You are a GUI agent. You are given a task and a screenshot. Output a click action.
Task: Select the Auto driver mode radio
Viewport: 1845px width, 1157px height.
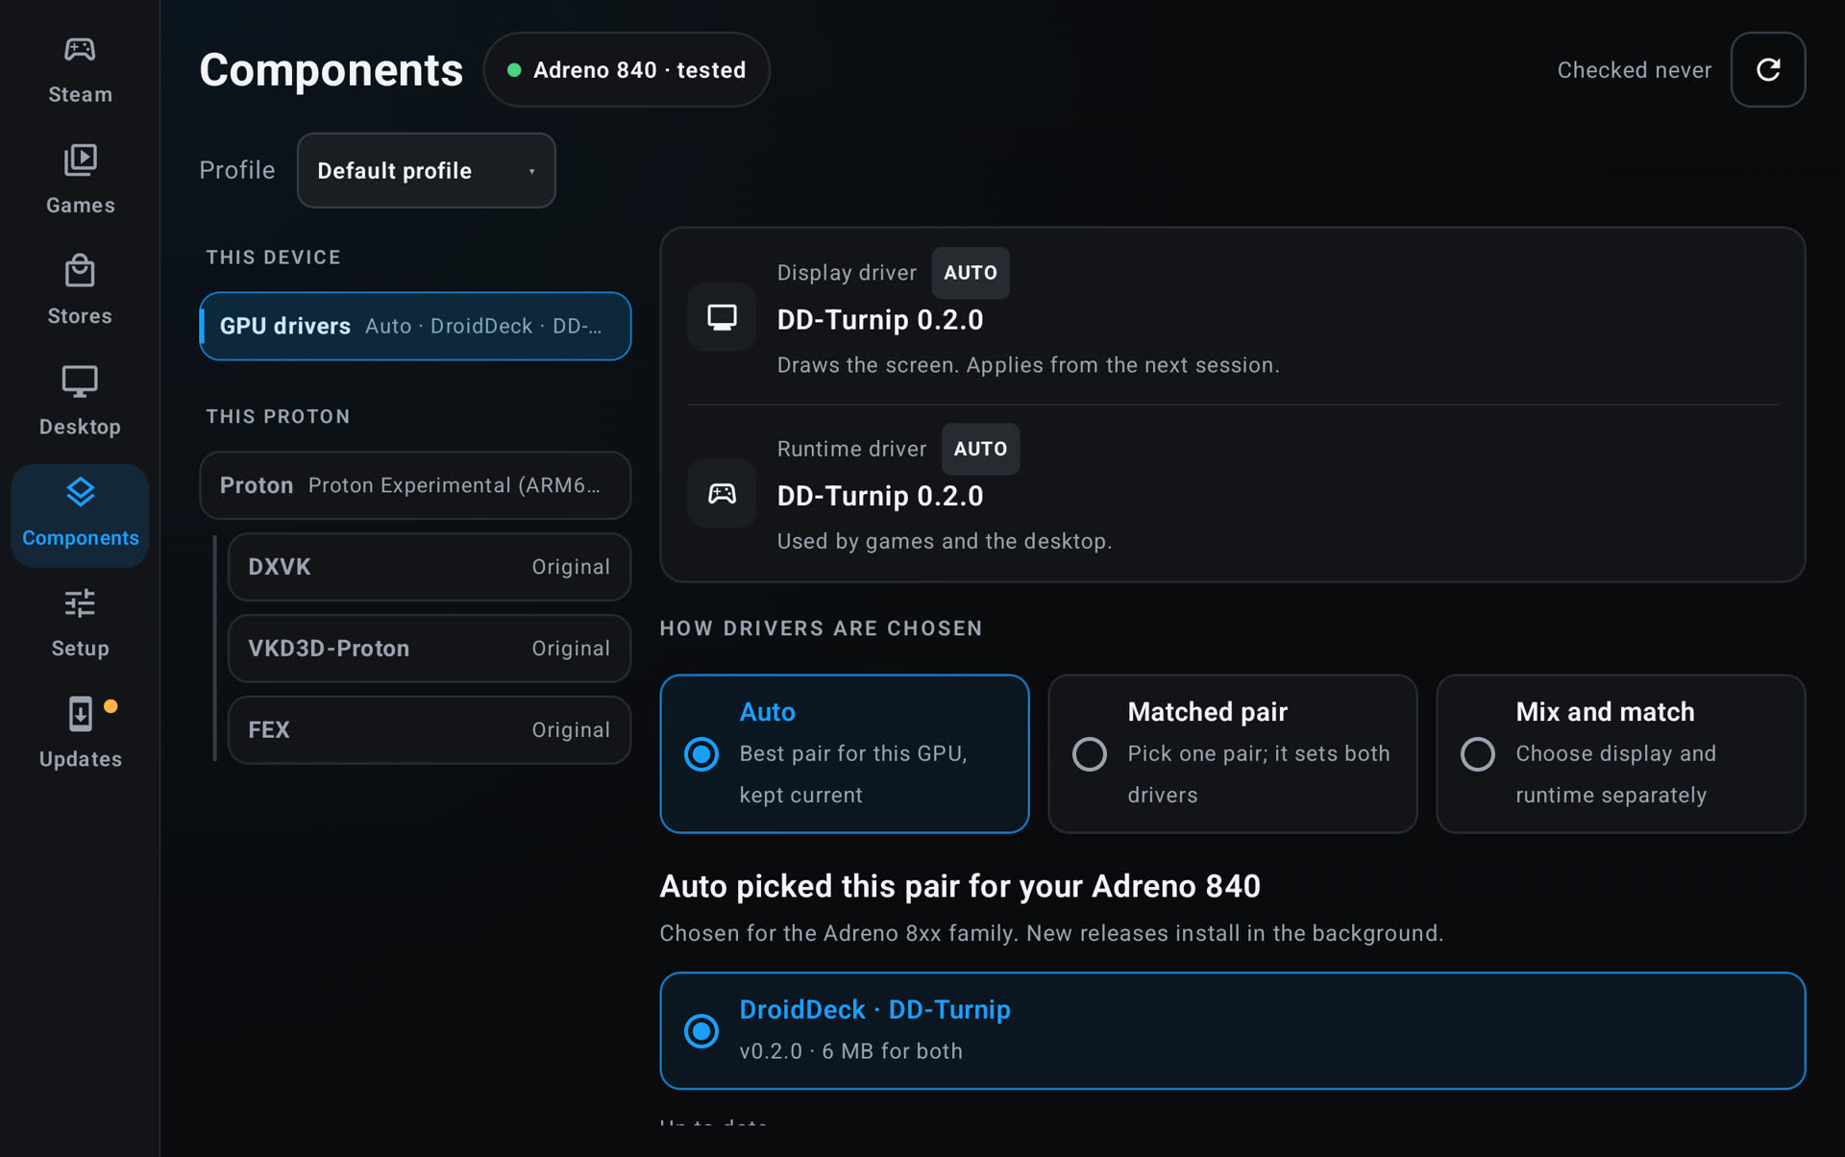(x=701, y=754)
